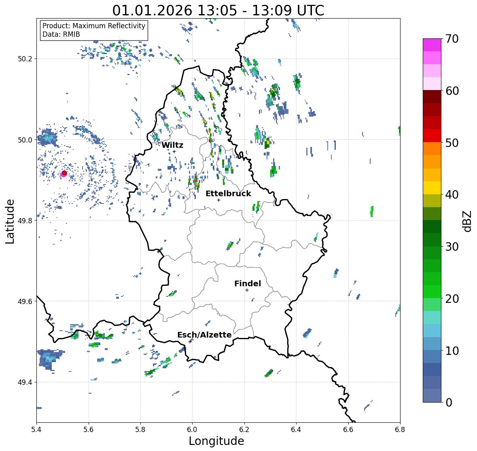The height and width of the screenshot is (451, 477).
Task: Click the colorbar tick label 50
Action: point(452,143)
